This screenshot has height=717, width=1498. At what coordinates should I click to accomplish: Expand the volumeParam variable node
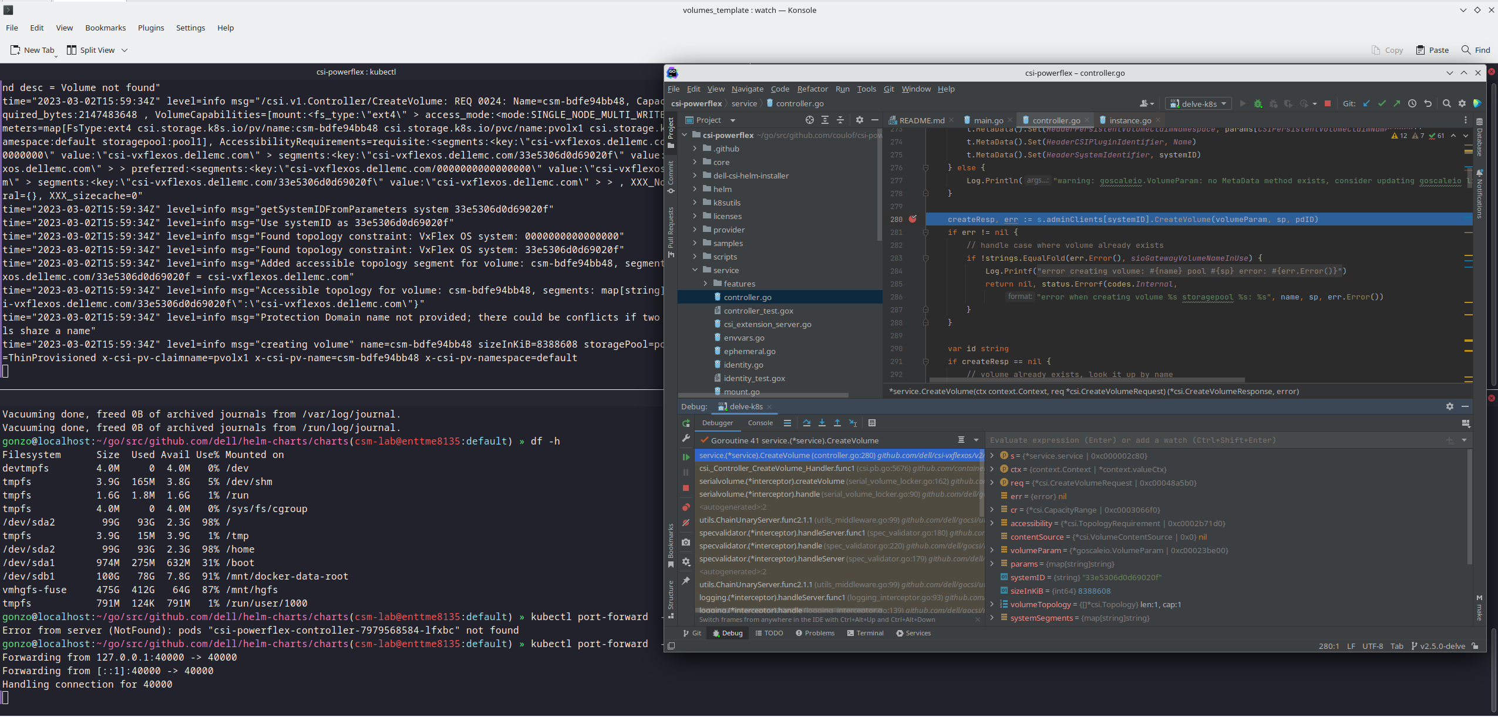tap(992, 550)
